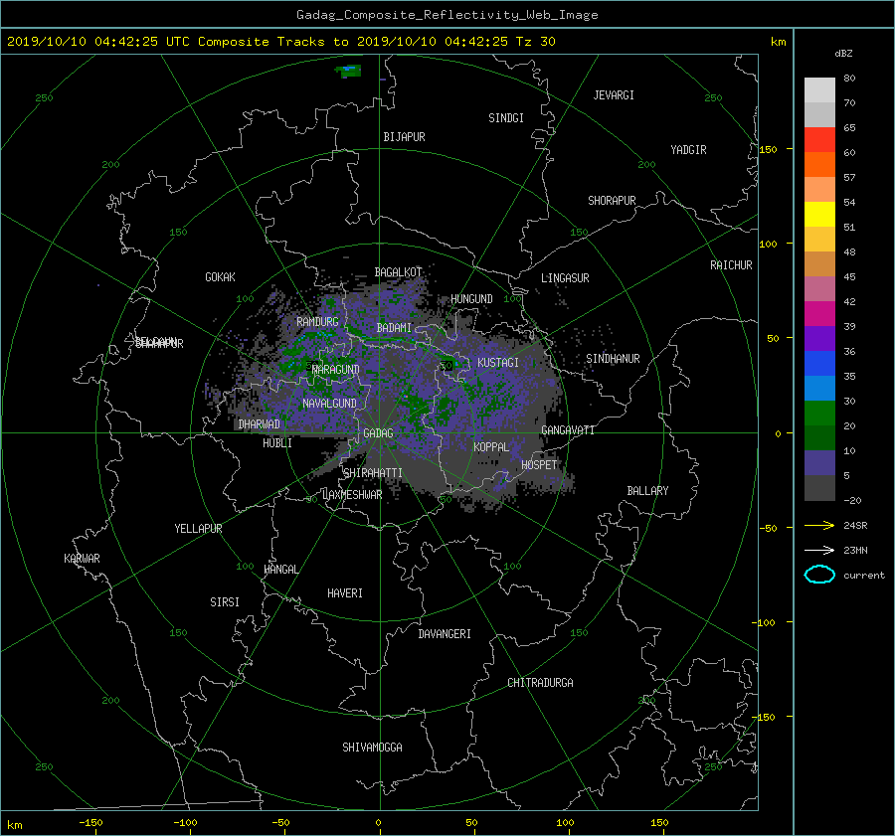Click the KARWAR city label

point(82,558)
